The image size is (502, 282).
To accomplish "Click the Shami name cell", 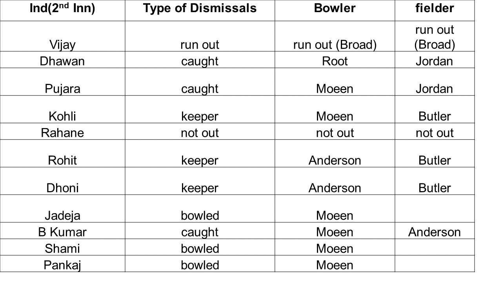I will pos(62,248).
